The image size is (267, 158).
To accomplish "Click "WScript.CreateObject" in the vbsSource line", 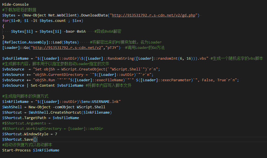I will click(x=83, y=69).
